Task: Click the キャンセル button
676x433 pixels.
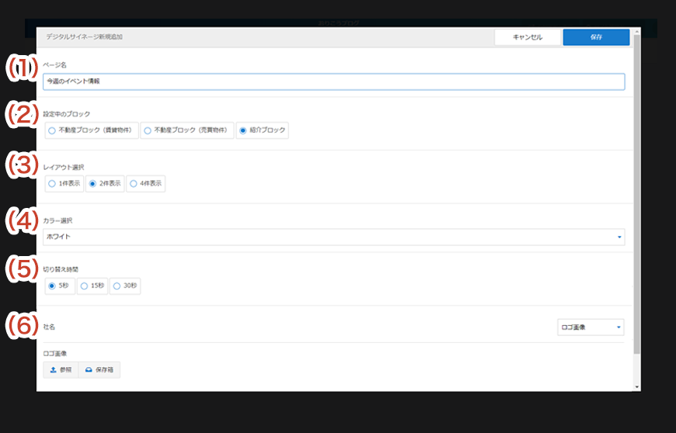Action: tap(528, 37)
